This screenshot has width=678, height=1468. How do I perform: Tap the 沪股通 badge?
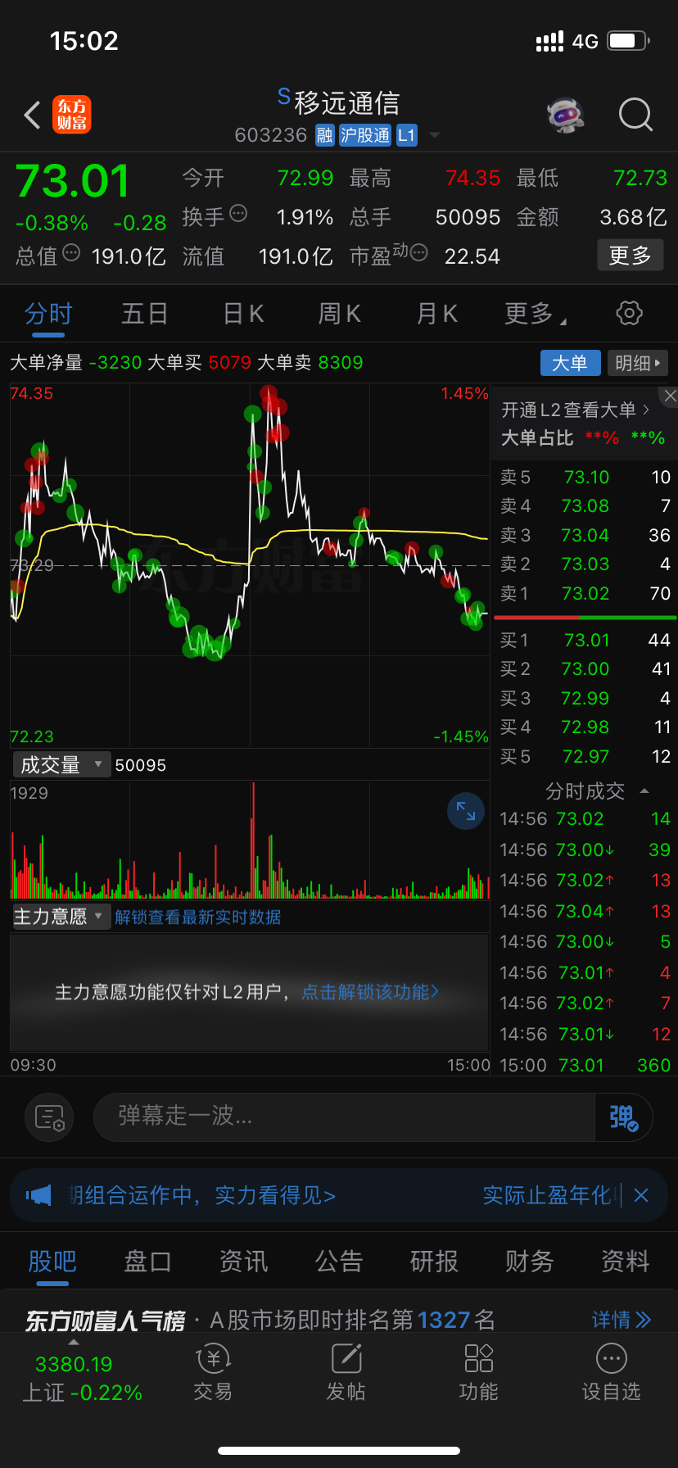coord(365,135)
